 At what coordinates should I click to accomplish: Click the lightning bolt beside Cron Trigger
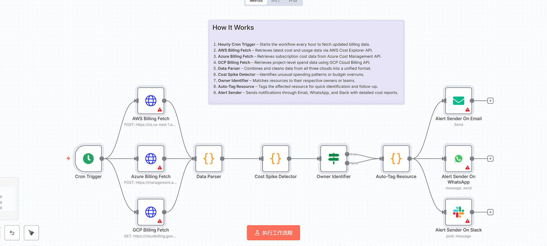pyautogui.click(x=68, y=158)
